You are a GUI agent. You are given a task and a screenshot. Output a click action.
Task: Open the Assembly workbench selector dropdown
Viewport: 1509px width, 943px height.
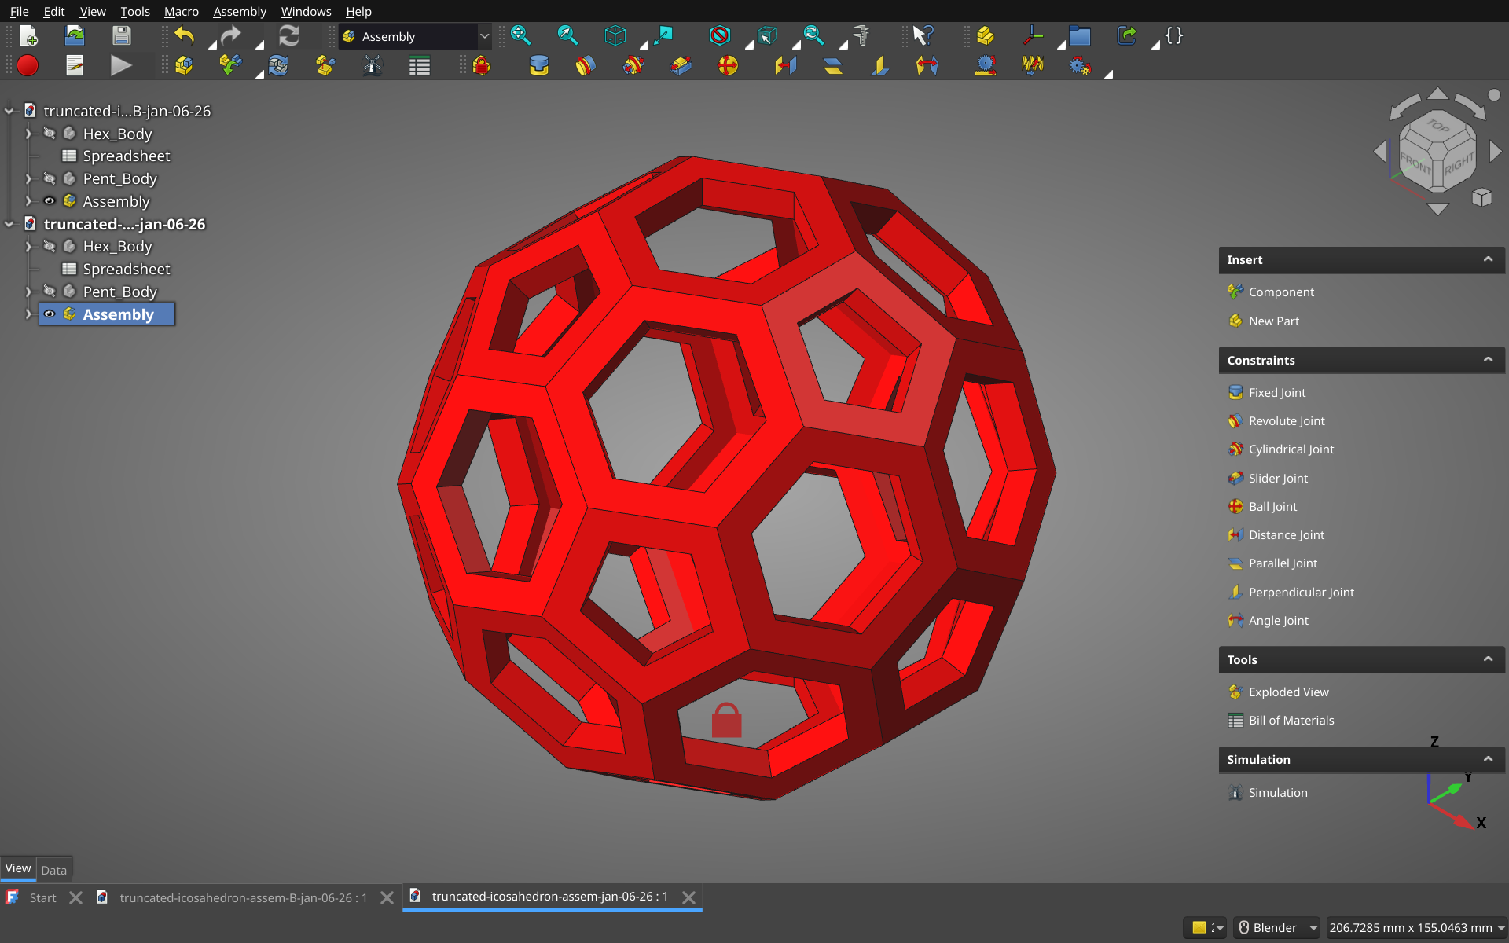pos(415,37)
